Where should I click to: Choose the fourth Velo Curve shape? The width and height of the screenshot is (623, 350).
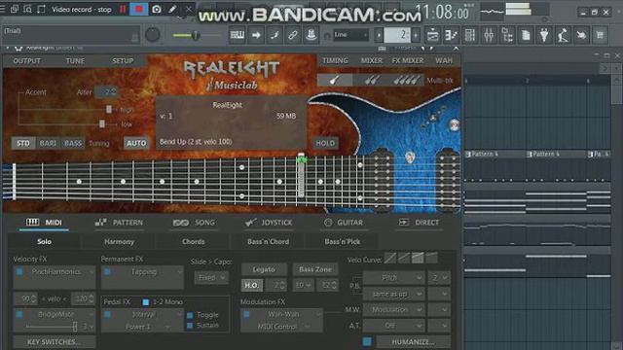(x=431, y=259)
